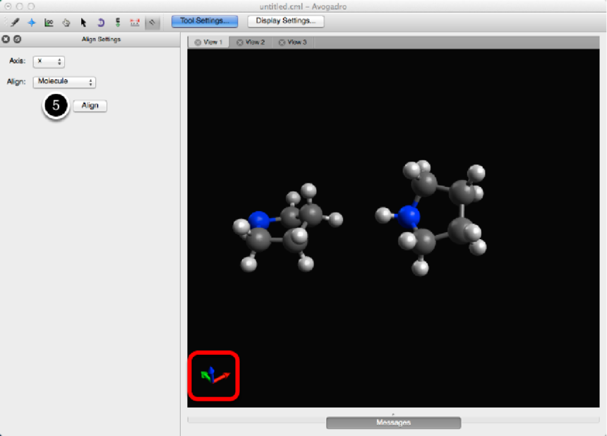Switch to the View 3 tab

coord(293,42)
